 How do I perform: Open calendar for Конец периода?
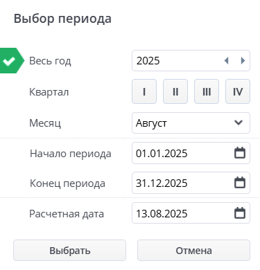click(x=240, y=183)
